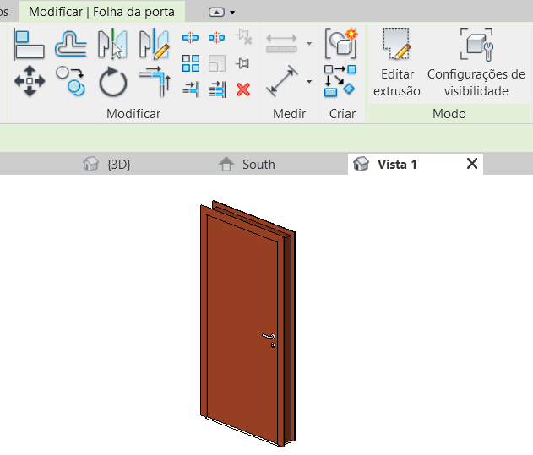533x455 pixels.
Task: Delete selection with red X icon
Action: [243, 89]
